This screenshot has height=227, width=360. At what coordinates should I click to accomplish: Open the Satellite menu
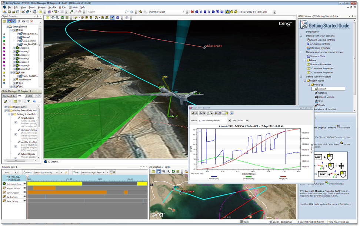[x=52, y=7]
